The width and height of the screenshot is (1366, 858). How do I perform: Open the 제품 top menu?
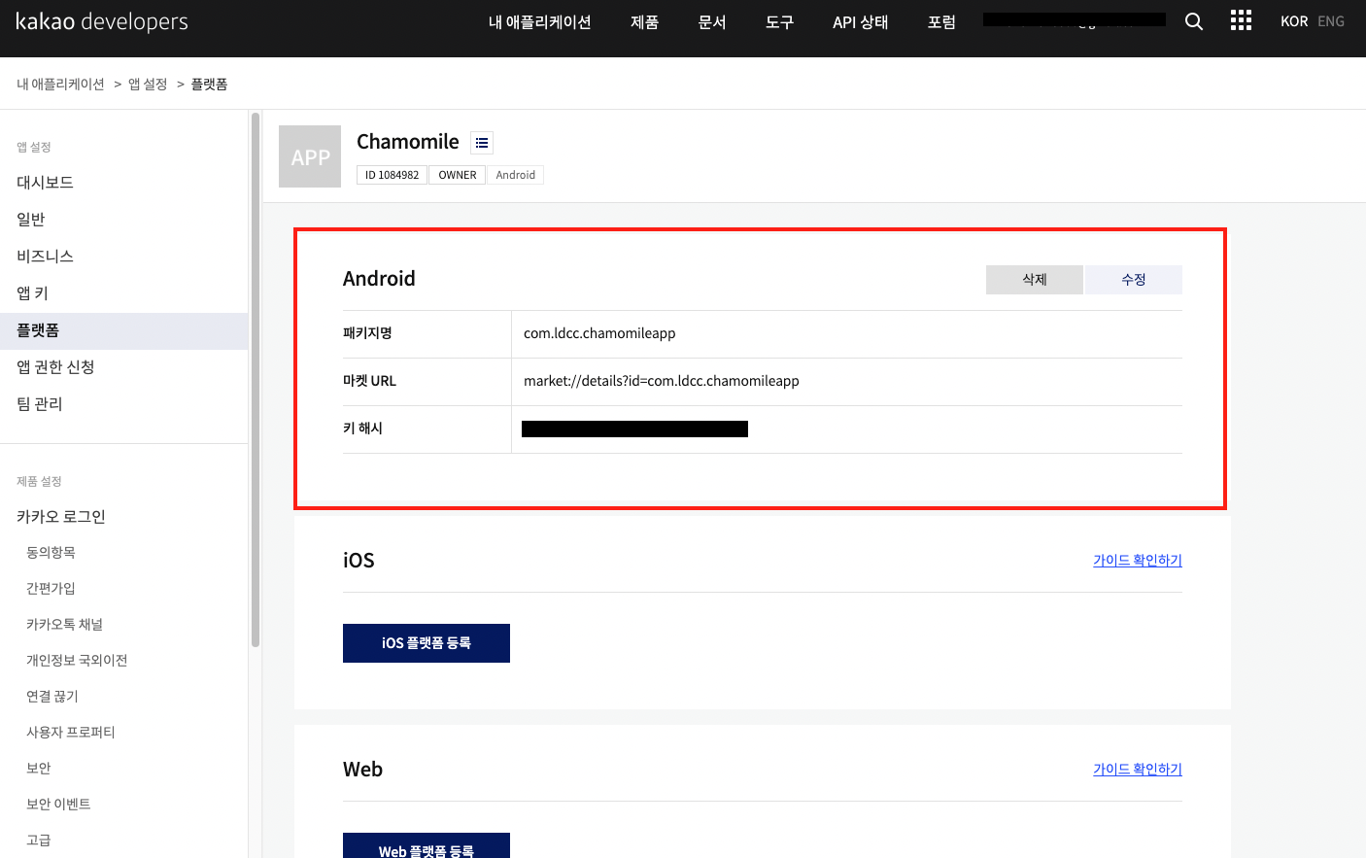click(x=644, y=22)
